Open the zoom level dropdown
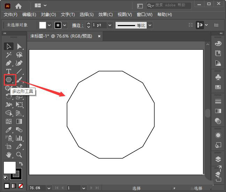The image size is (226, 192). [49, 188]
